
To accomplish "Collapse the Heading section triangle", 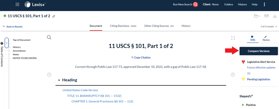I will (x=59, y=80).
